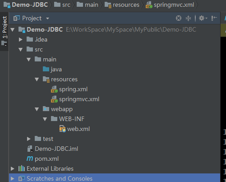The width and height of the screenshot is (226, 182).
Task: Hide the Project tool window with the hide icon
Action: click(x=214, y=18)
